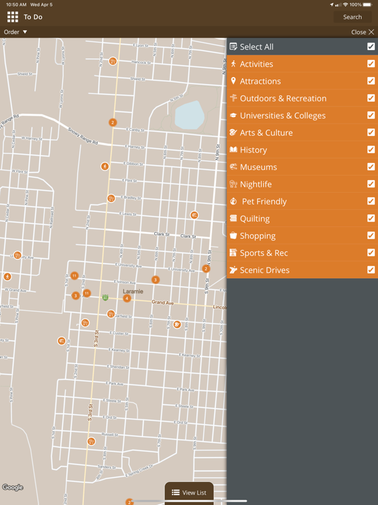Image resolution: width=378 pixels, height=505 pixels.
Task: Select the Nightlife filter label
Action: point(256,184)
